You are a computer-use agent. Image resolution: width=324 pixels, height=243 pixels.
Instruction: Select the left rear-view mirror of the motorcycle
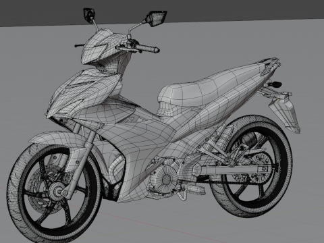(x=89, y=15)
